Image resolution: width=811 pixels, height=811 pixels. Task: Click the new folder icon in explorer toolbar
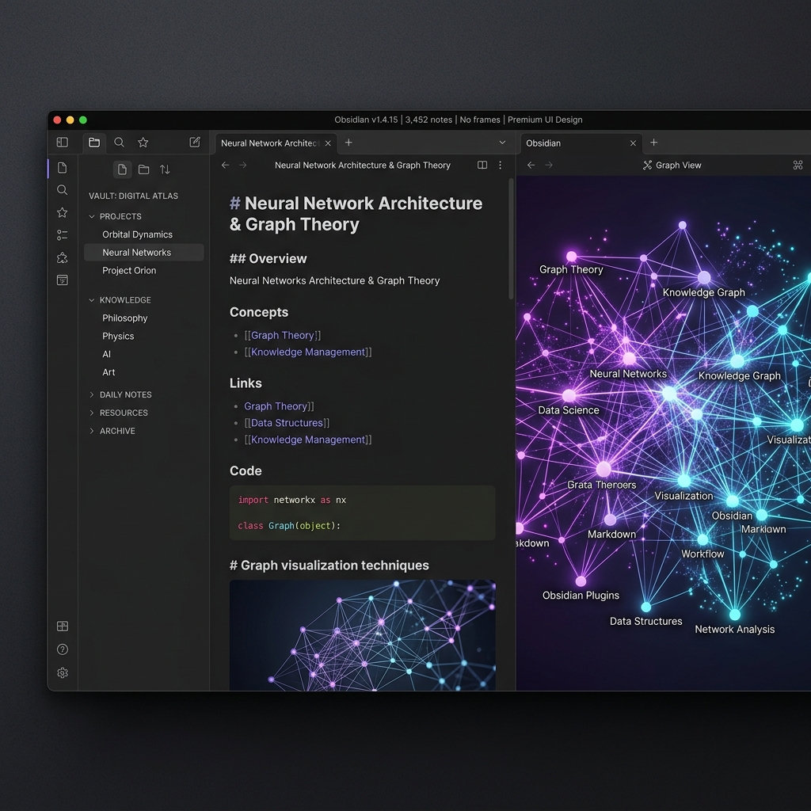coord(144,169)
